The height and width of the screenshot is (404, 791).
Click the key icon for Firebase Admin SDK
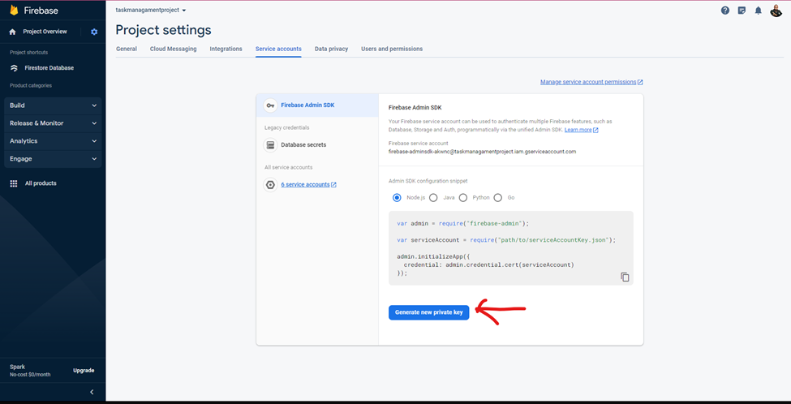(271, 105)
